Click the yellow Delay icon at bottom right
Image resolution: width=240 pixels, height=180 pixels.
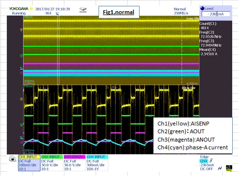click(229, 168)
